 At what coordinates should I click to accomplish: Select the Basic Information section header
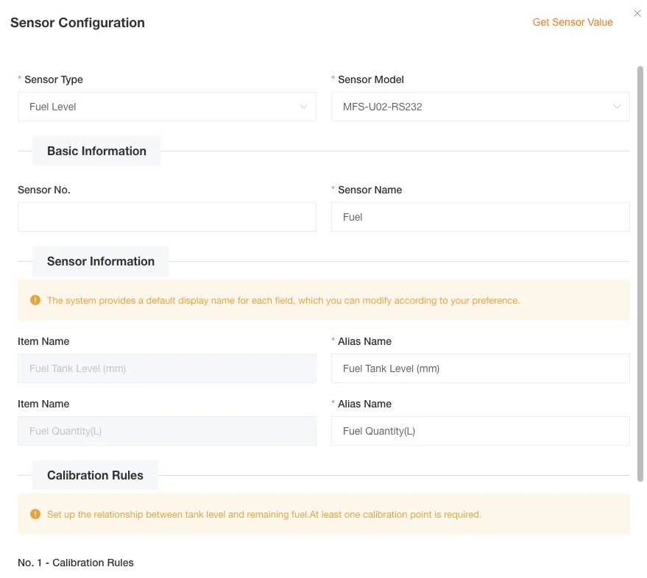click(96, 151)
